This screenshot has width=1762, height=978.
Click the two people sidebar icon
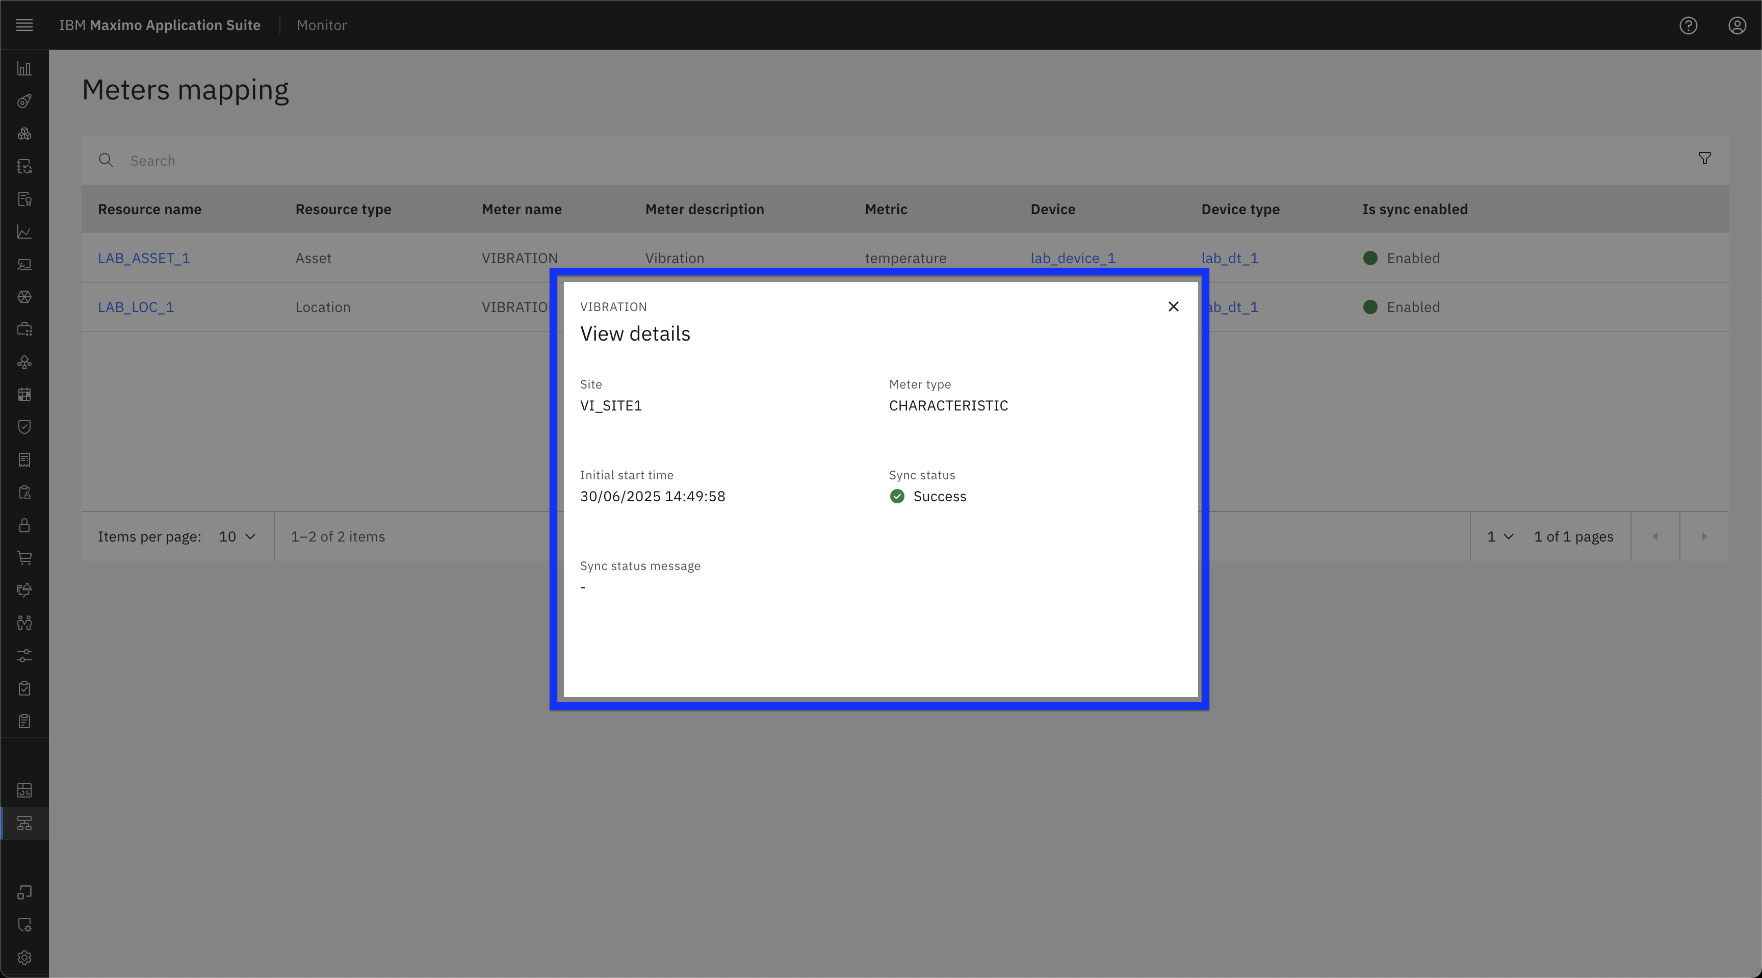(x=24, y=623)
